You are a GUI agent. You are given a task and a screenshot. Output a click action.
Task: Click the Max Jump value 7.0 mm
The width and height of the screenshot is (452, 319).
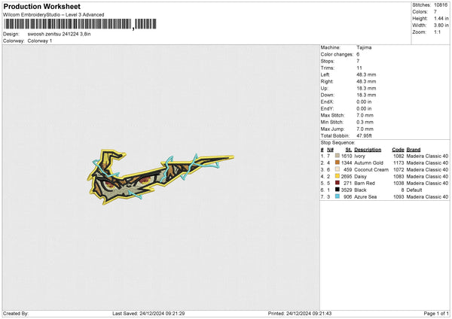pyautogui.click(x=365, y=129)
